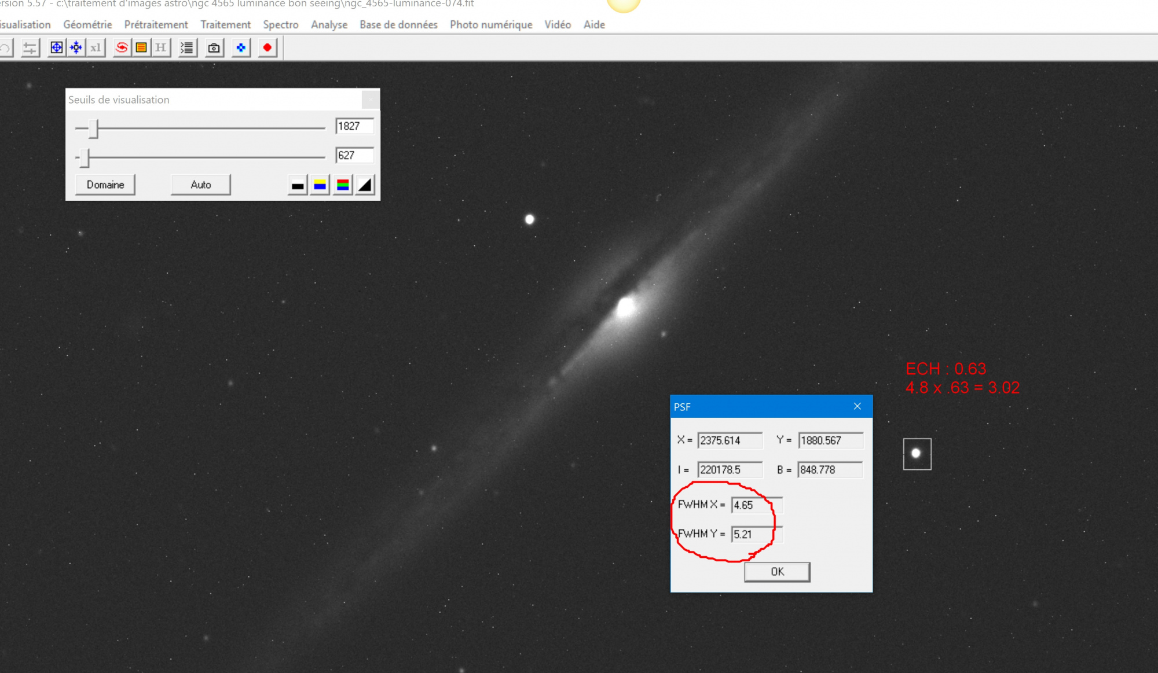Image resolution: width=1158 pixels, height=673 pixels.
Task: Click the black triangle gradient button
Action: [365, 185]
